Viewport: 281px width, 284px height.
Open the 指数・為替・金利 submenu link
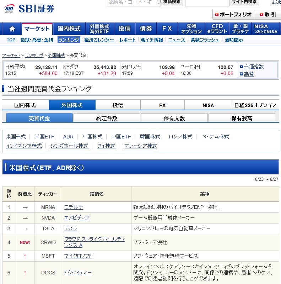tap(37, 40)
